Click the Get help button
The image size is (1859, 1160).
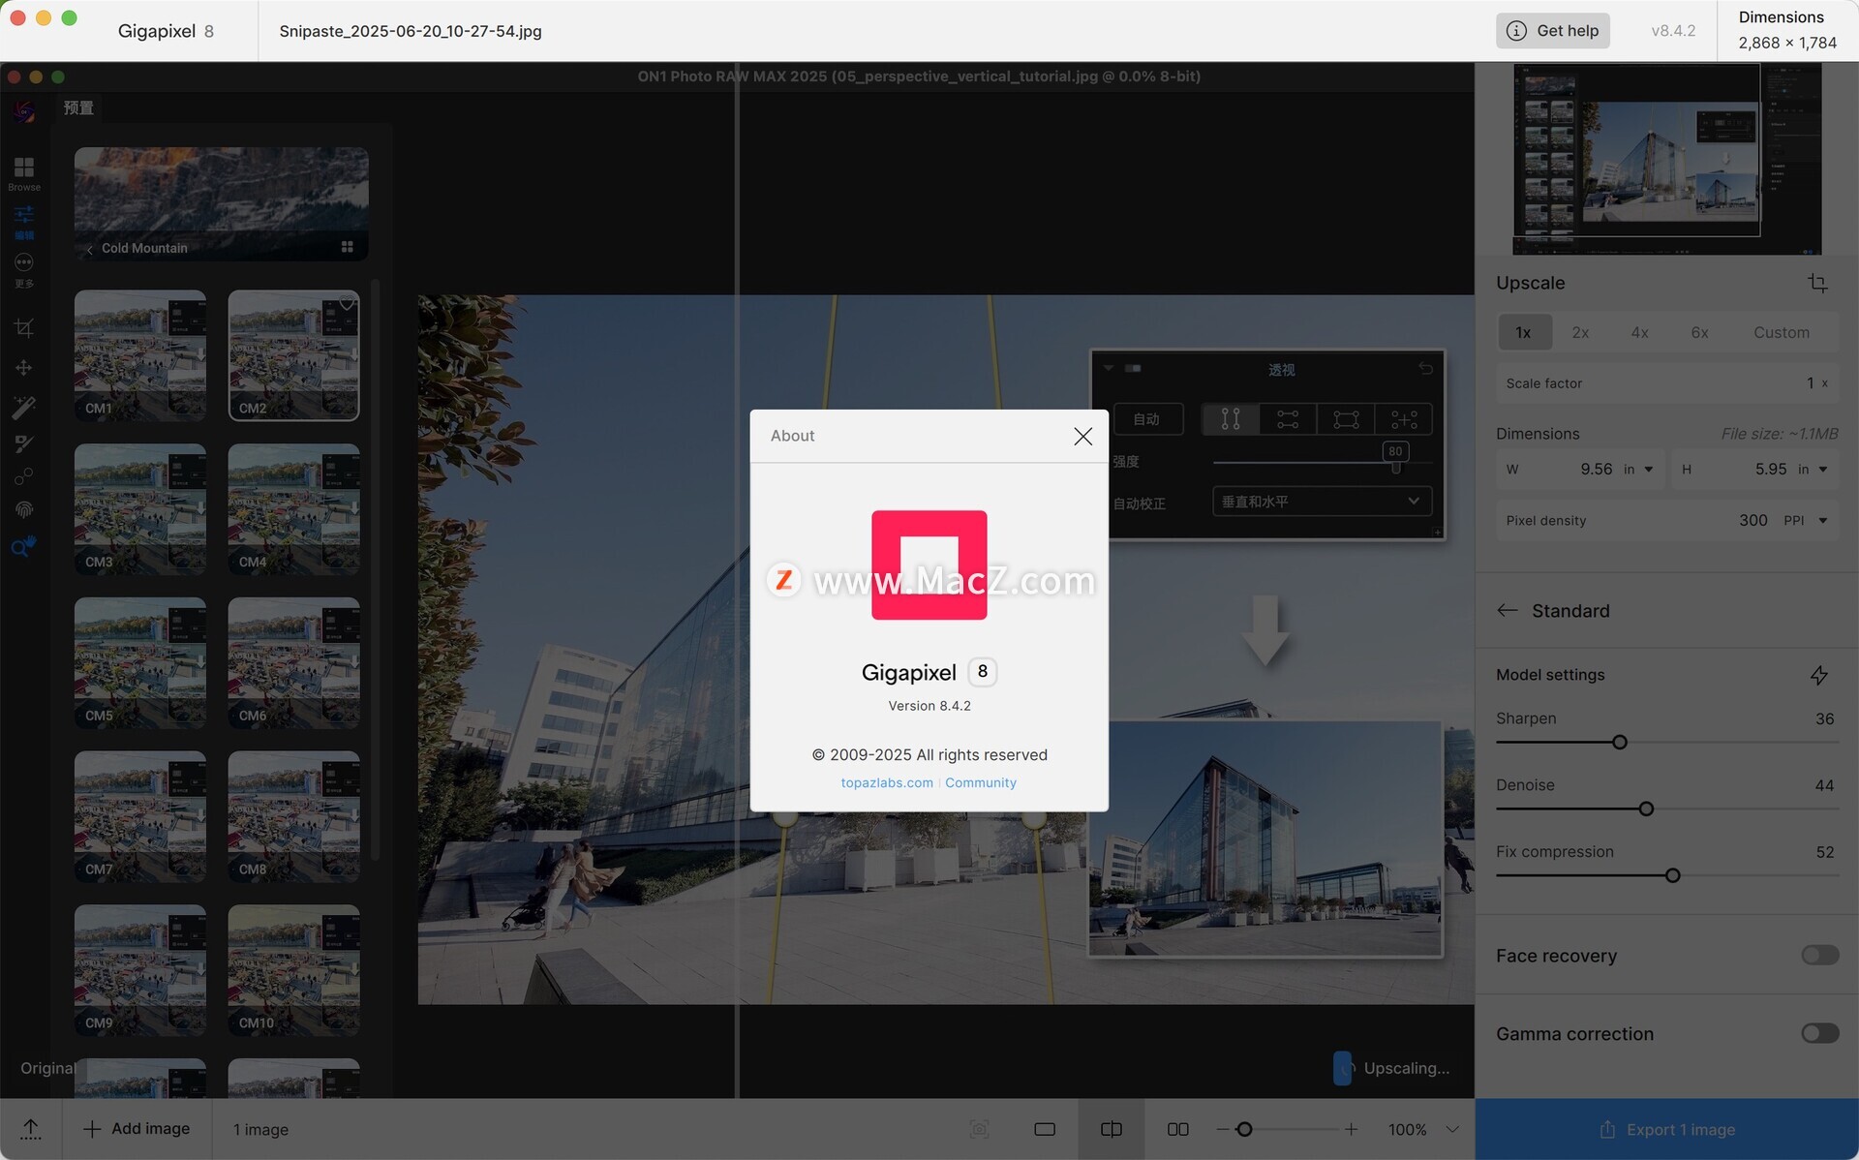(1553, 30)
